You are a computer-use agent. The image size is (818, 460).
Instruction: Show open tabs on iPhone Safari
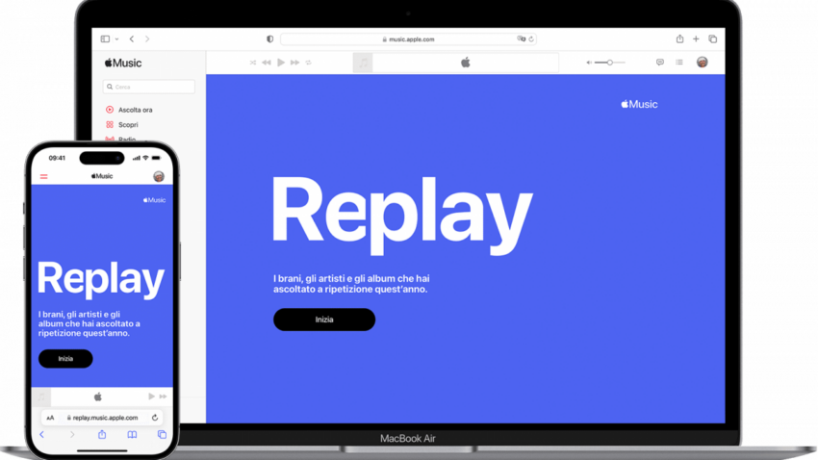163,434
